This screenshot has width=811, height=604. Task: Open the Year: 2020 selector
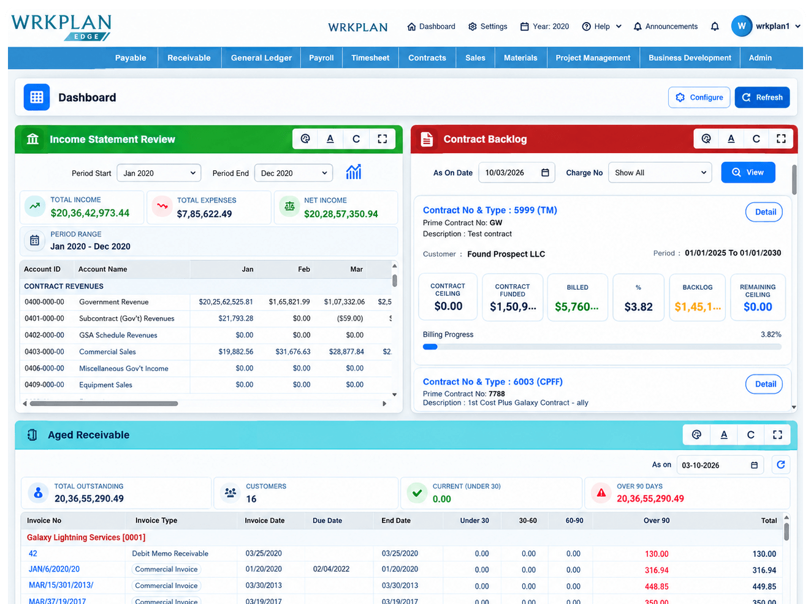coord(544,26)
